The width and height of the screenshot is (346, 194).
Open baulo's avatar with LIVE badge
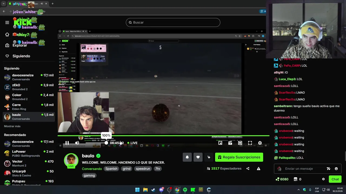(x=71, y=161)
